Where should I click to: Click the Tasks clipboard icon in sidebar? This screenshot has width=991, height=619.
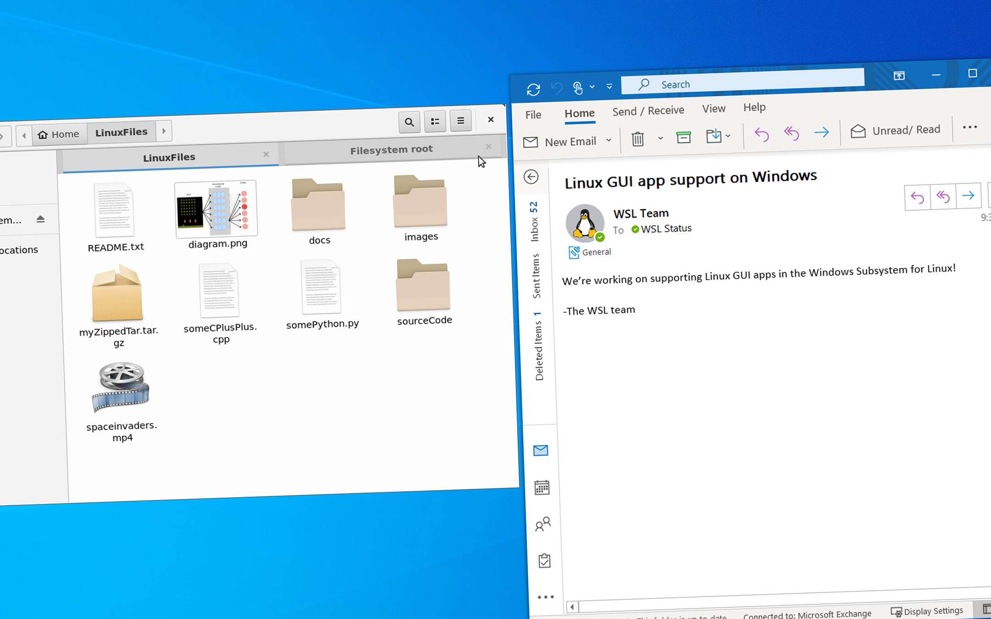[x=543, y=561]
